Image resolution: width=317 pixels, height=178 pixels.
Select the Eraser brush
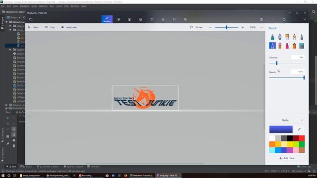(280, 45)
